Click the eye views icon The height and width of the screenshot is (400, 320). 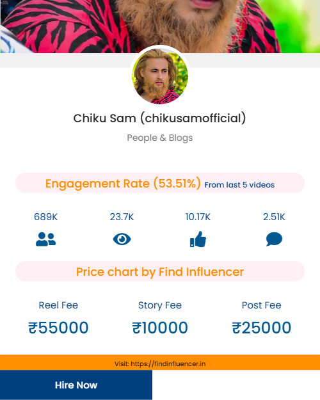tap(122, 239)
